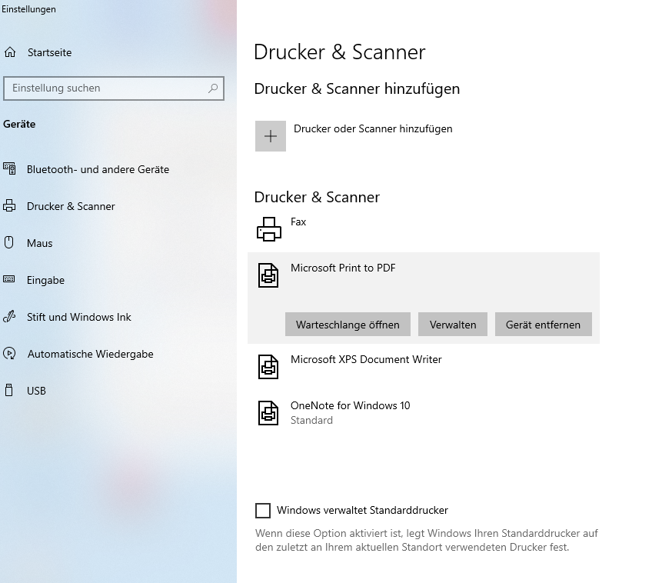Click the Automatische Wiedergabe autoplay icon

click(x=9, y=353)
